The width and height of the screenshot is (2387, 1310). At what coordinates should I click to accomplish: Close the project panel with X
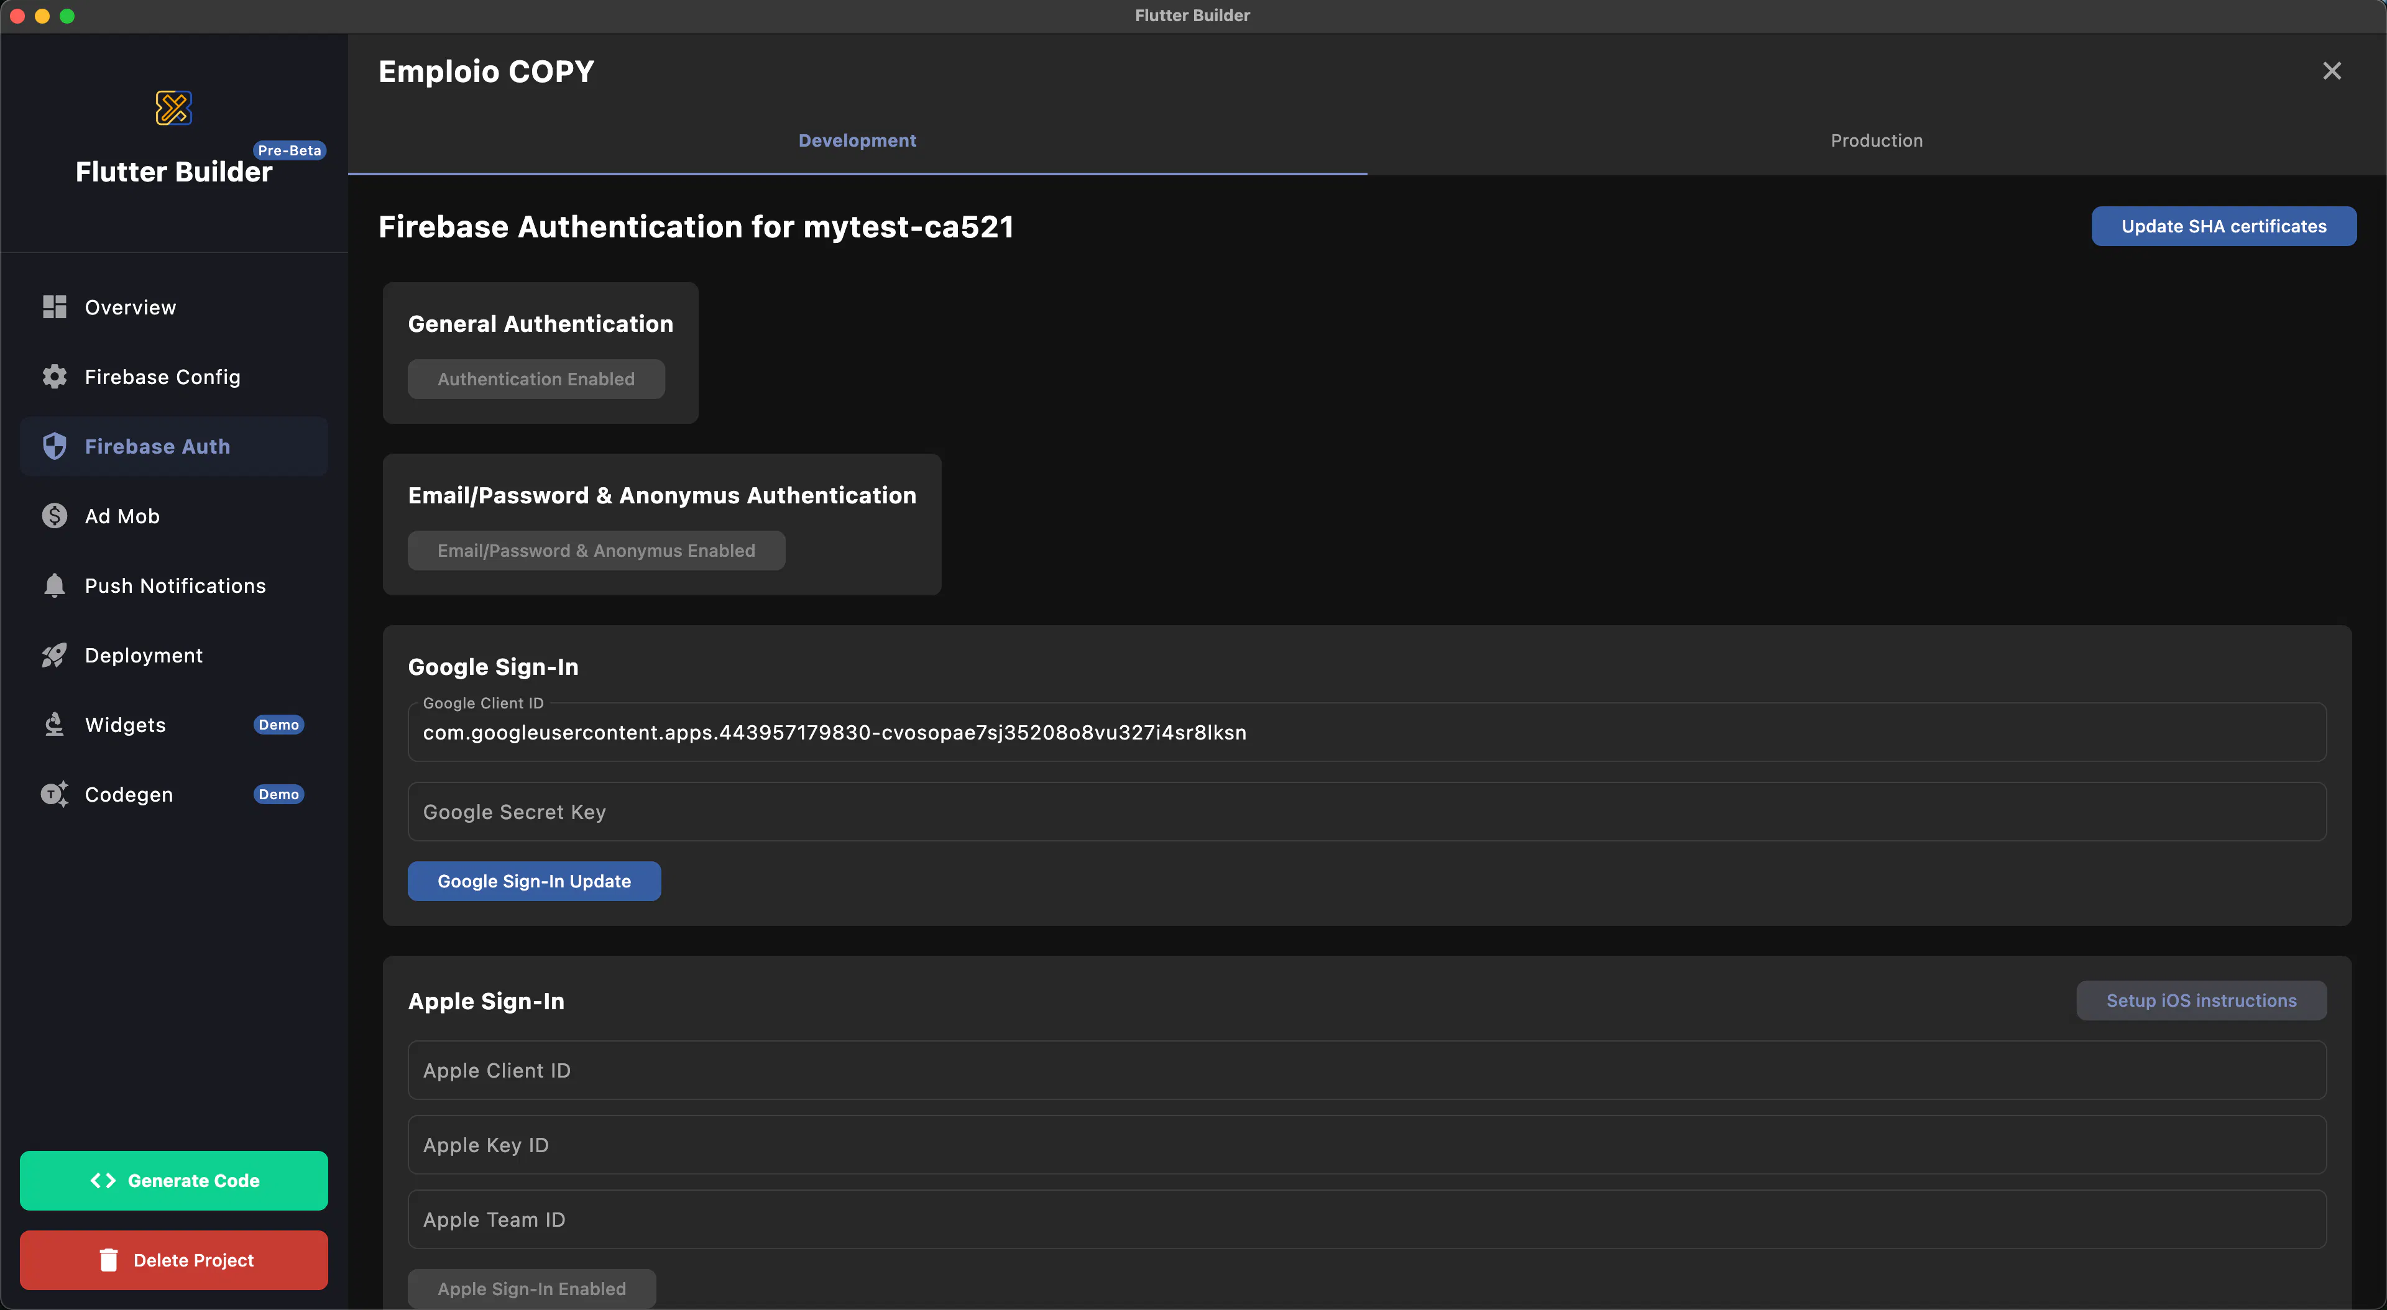(x=2332, y=70)
